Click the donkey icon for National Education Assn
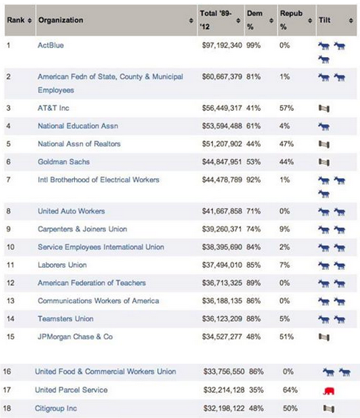The width and height of the screenshot is (360, 418). (324, 126)
